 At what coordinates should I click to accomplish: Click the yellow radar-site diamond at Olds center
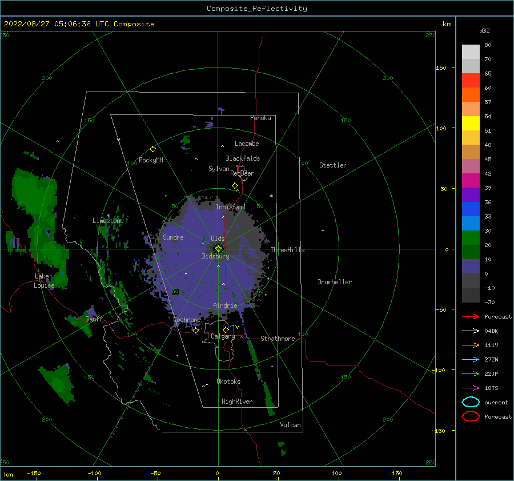(218, 249)
